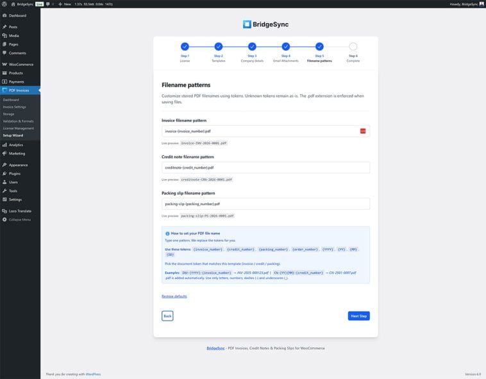Click the Restore defaults link

174,296
